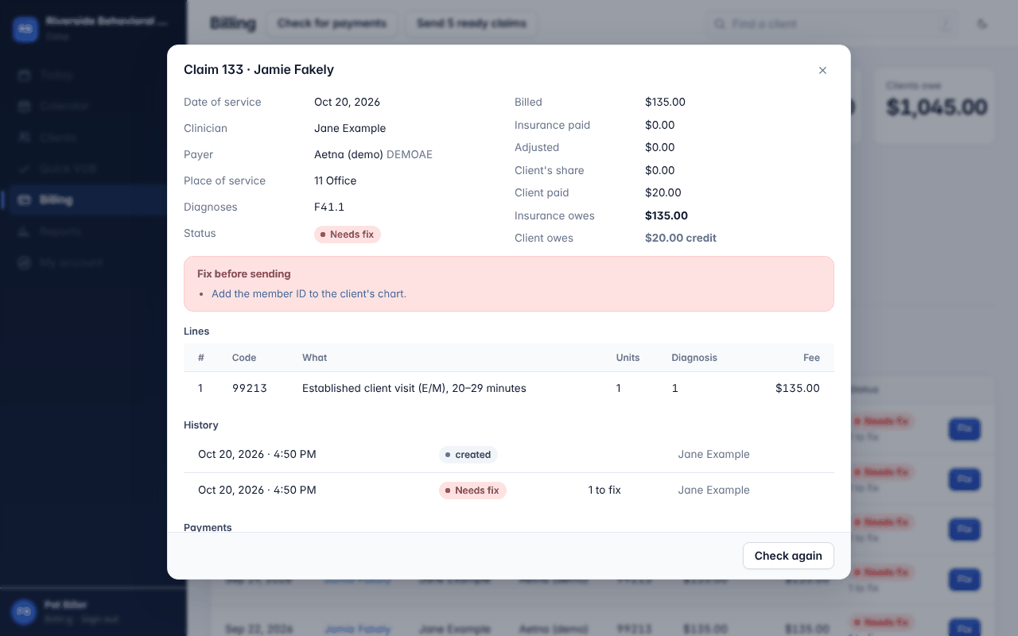Image resolution: width=1018 pixels, height=636 pixels.
Task: Click the Needs fix badge in History
Action: pyautogui.click(x=472, y=491)
